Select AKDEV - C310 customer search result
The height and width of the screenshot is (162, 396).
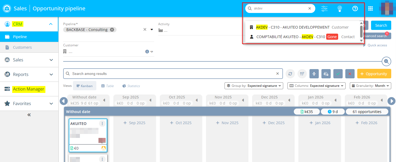point(293,27)
